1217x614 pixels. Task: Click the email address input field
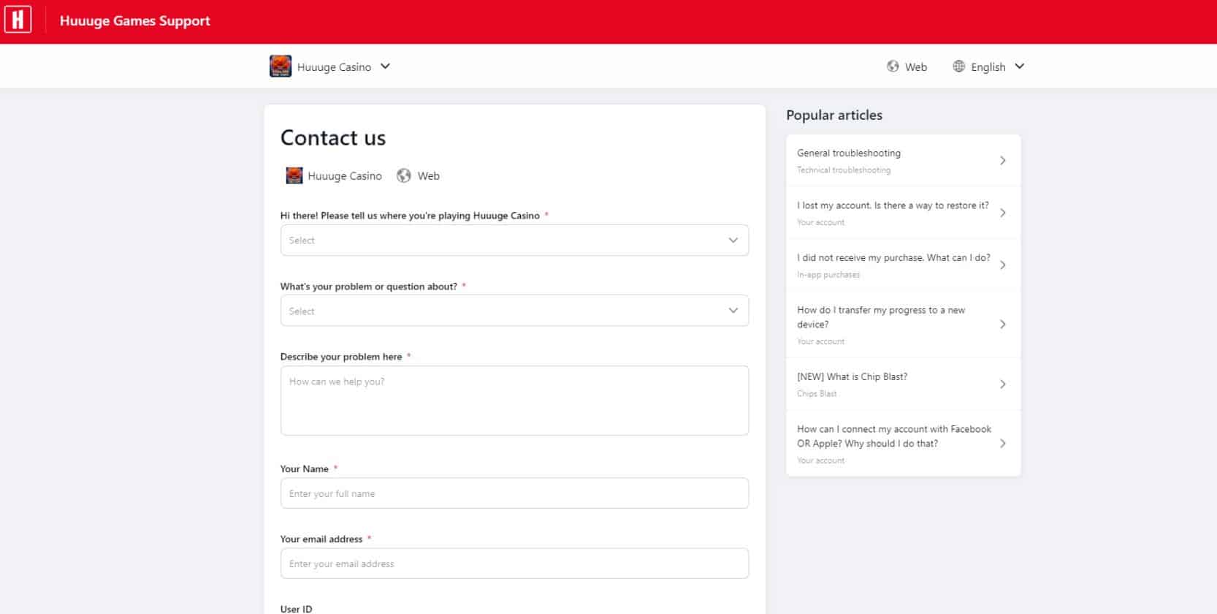pos(514,564)
